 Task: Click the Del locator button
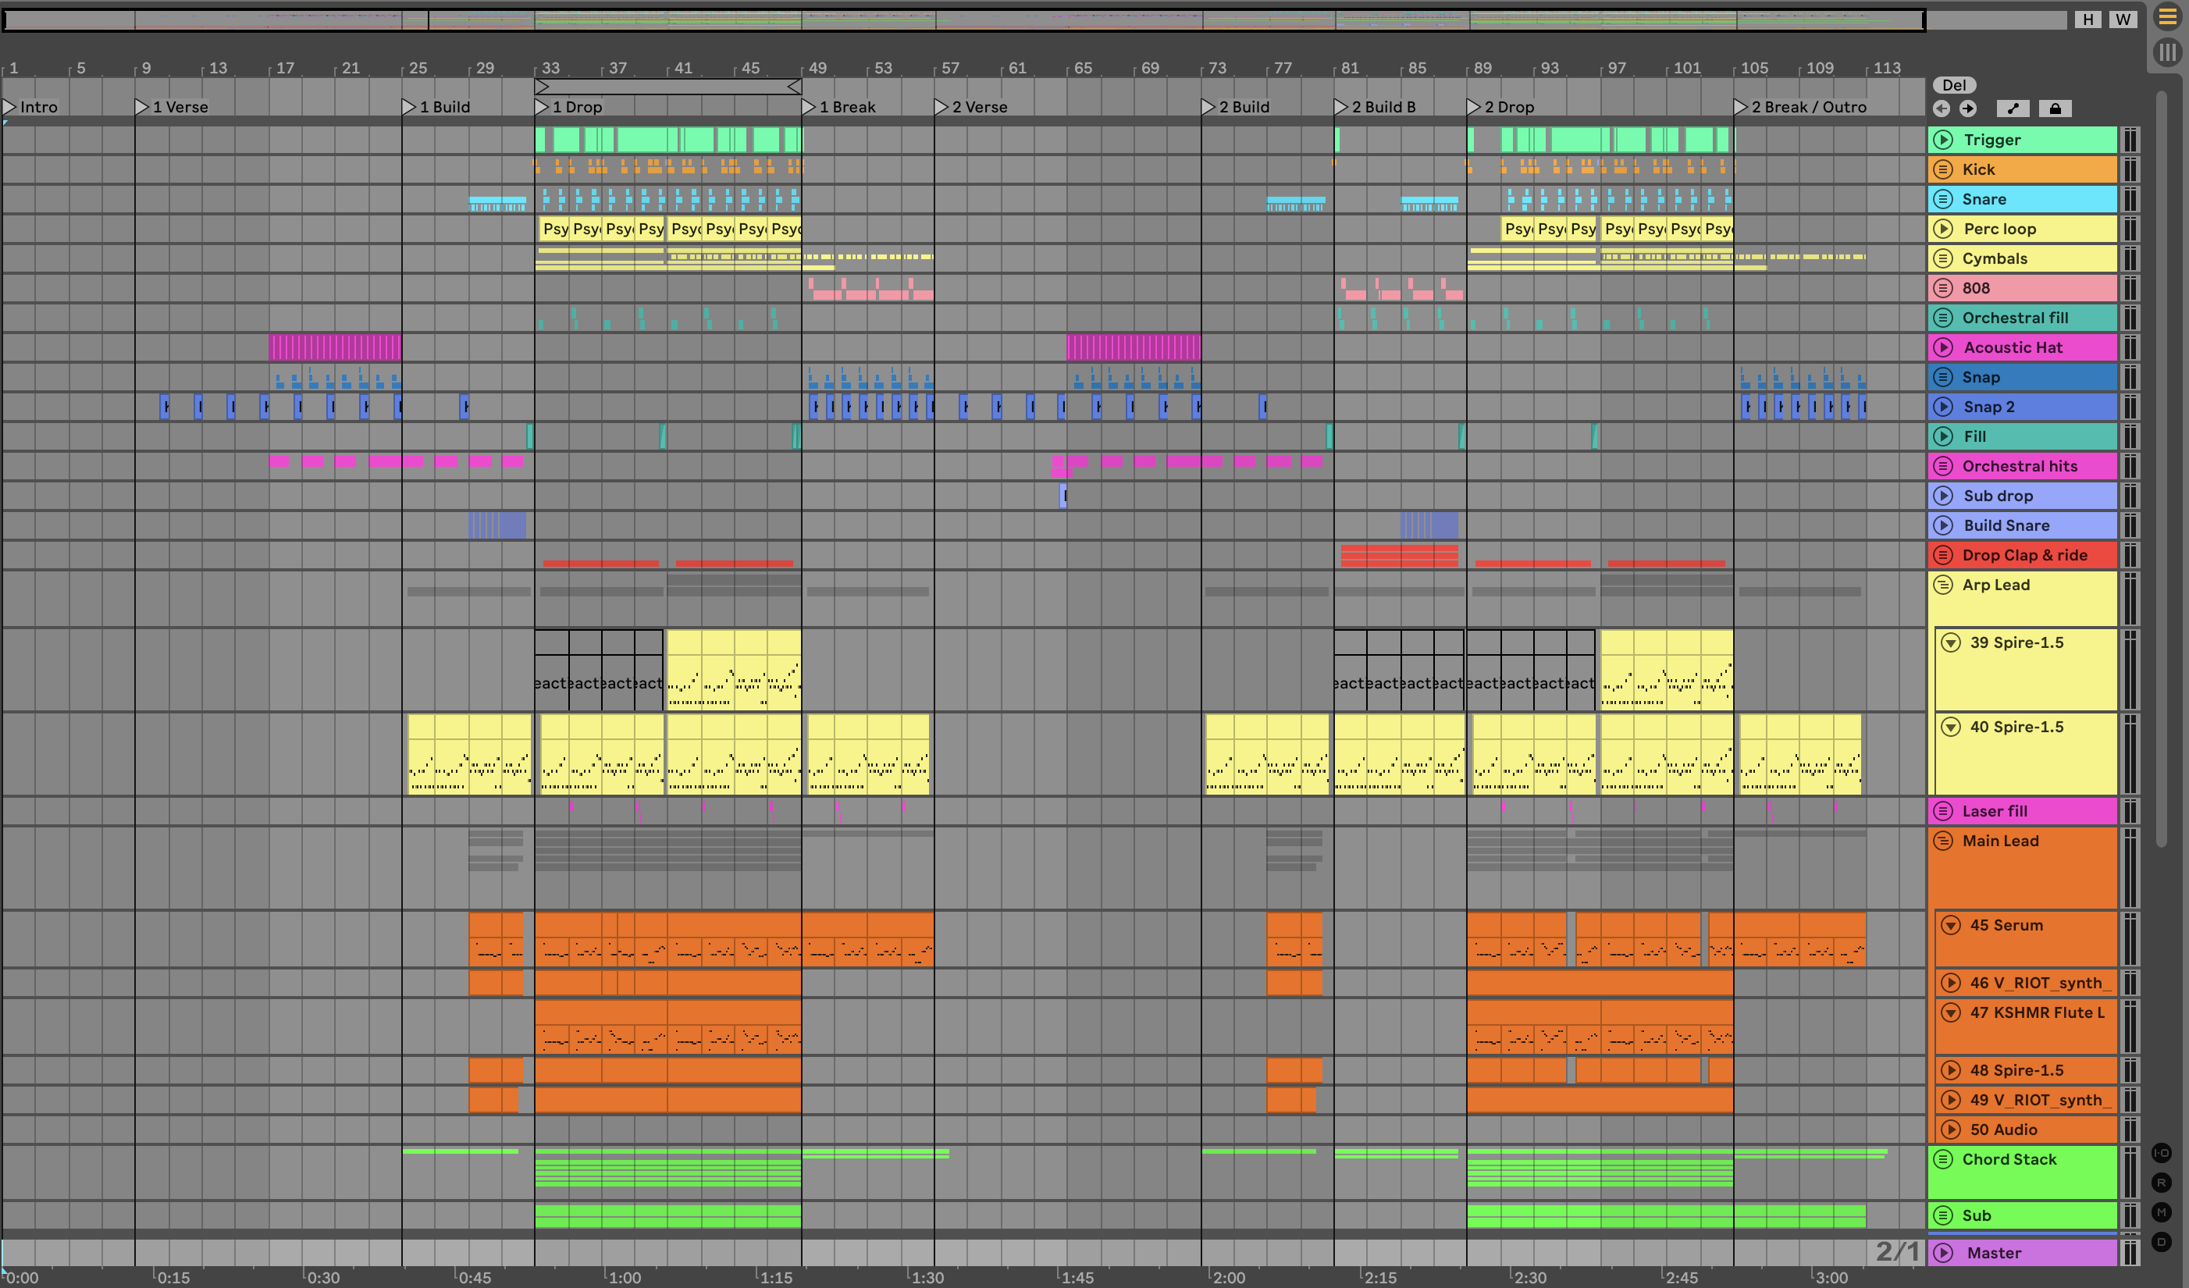pyautogui.click(x=1955, y=85)
